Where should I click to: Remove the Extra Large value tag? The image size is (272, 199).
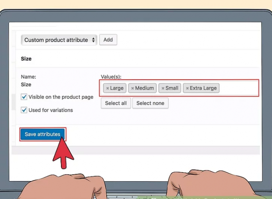[x=187, y=88]
